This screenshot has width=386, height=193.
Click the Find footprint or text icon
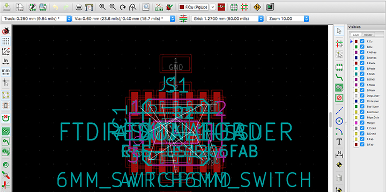click(146, 7)
